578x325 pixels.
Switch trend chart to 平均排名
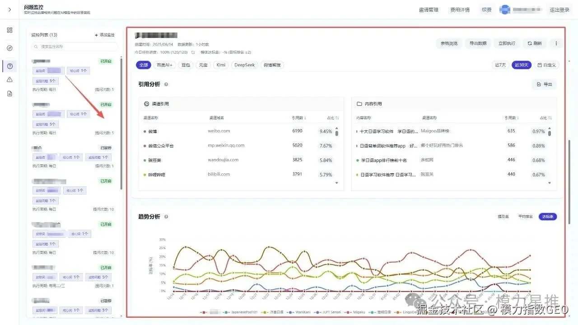[526, 217]
